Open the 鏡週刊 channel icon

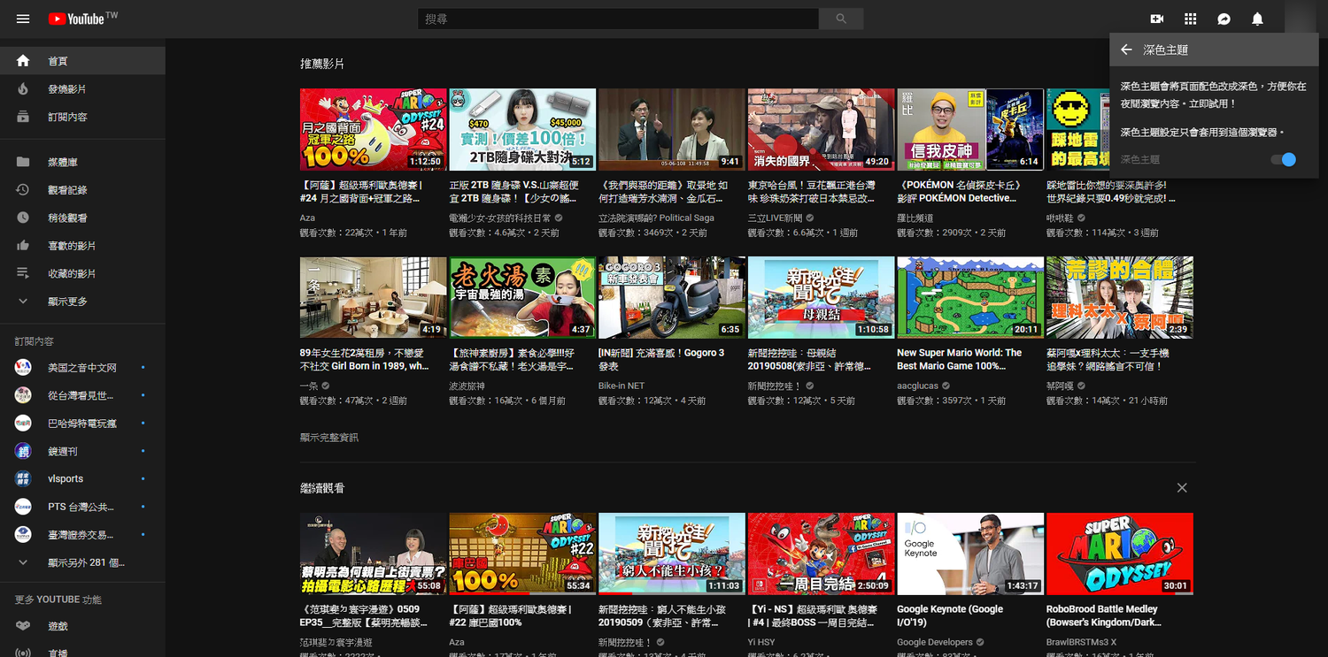point(23,451)
